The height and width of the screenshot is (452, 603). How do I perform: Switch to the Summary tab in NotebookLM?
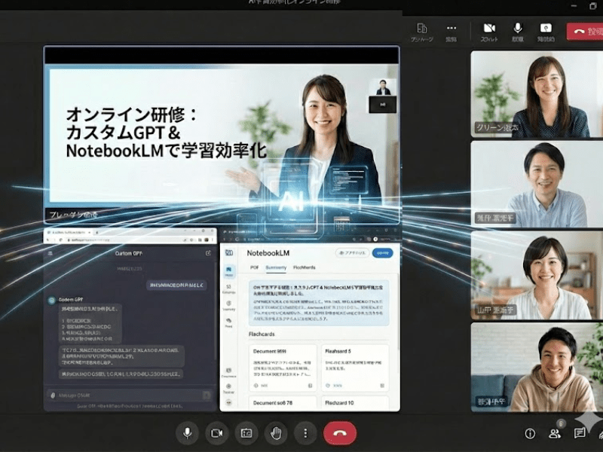tap(276, 267)
